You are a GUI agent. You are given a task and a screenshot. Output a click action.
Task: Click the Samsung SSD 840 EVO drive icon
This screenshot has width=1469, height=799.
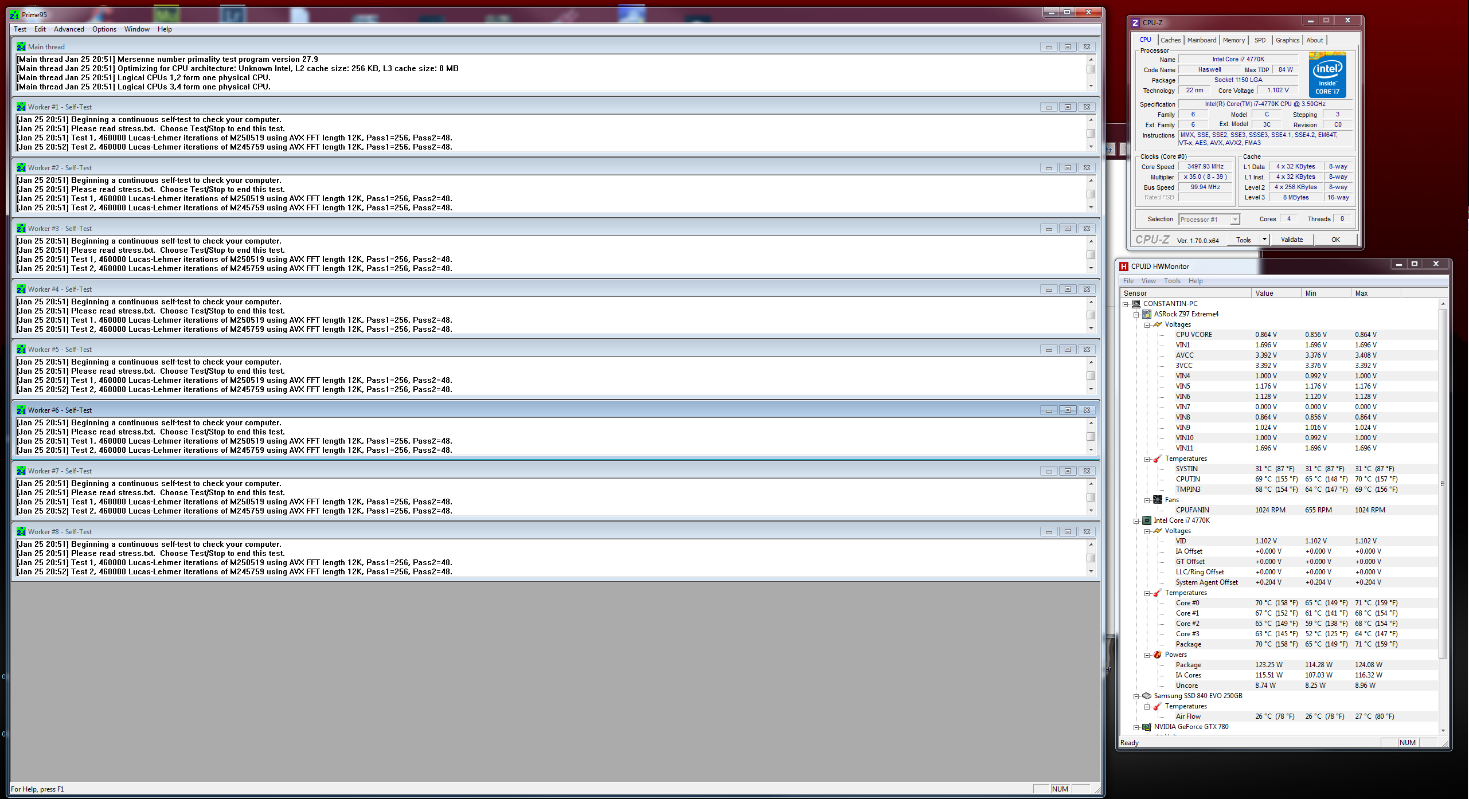[1147, 696]
